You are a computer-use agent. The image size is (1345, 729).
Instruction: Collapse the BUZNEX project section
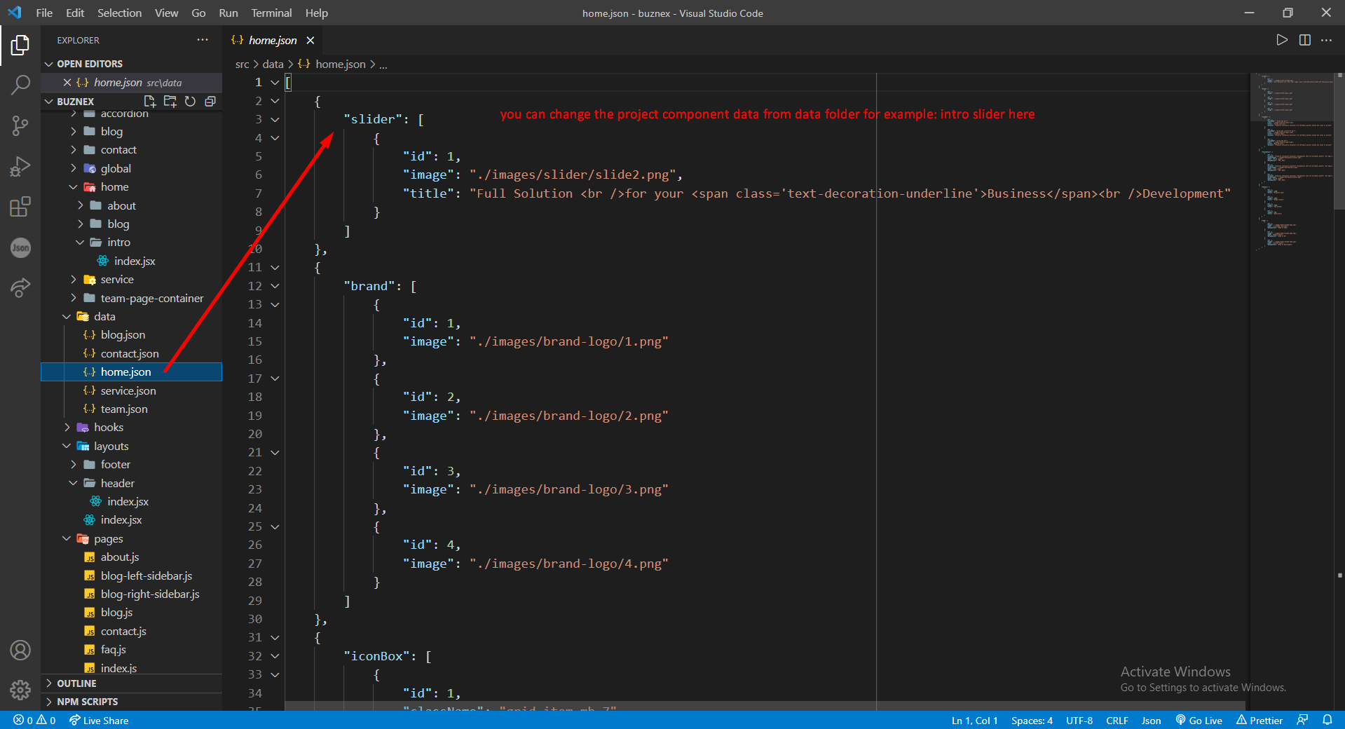(75, 102)
